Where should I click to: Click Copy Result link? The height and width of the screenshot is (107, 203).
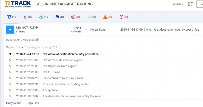point(14,103)
